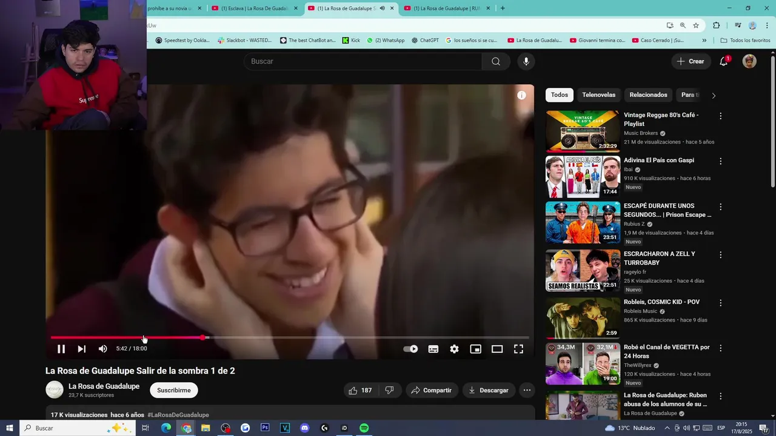Select the Todos filter chip
The image size is (776, 436).
pos(560,95)
